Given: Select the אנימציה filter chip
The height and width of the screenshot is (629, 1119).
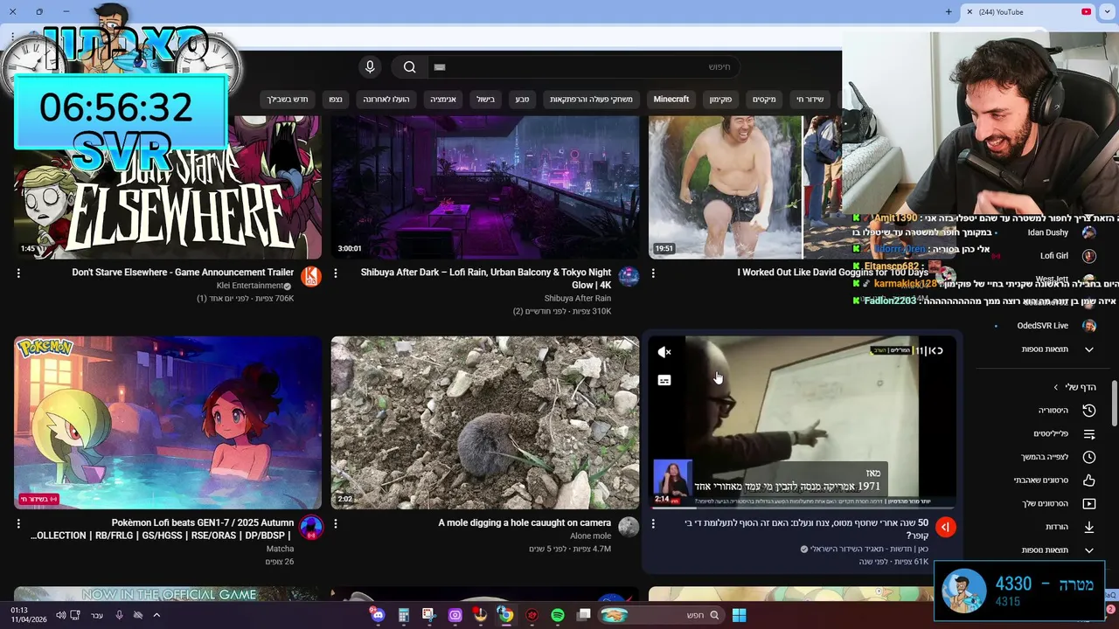Looking at the screenshot, I should [x=443, y=100].
